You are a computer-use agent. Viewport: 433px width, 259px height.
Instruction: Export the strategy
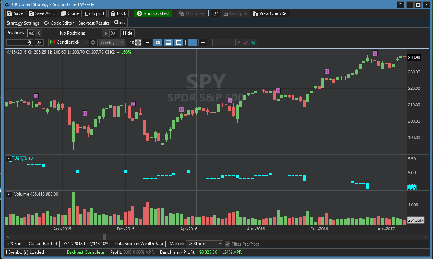click(x=95, y=13)
